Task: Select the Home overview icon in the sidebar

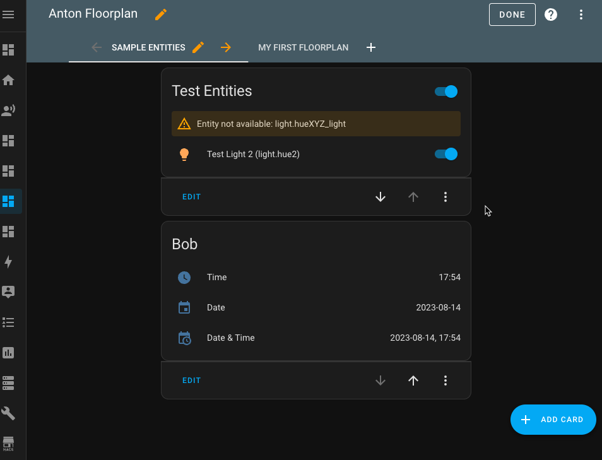Action: tap(9, 80)
